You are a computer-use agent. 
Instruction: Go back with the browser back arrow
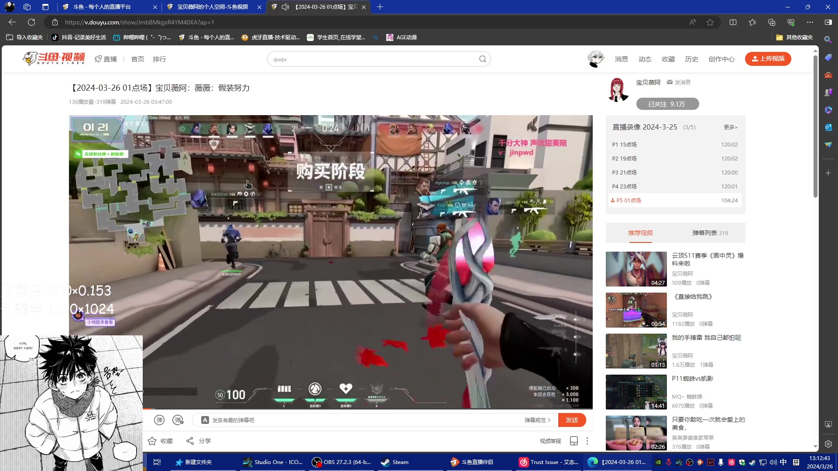12,22
